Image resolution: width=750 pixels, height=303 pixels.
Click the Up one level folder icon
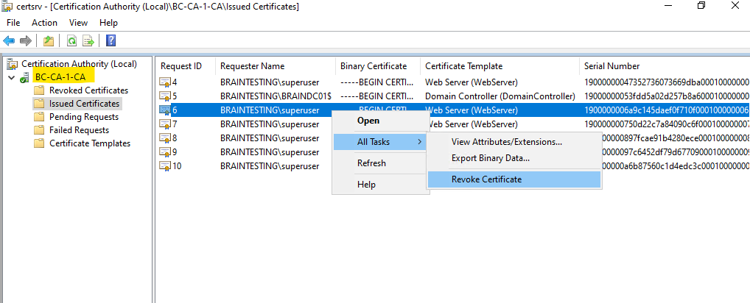(x=49, y=41)
